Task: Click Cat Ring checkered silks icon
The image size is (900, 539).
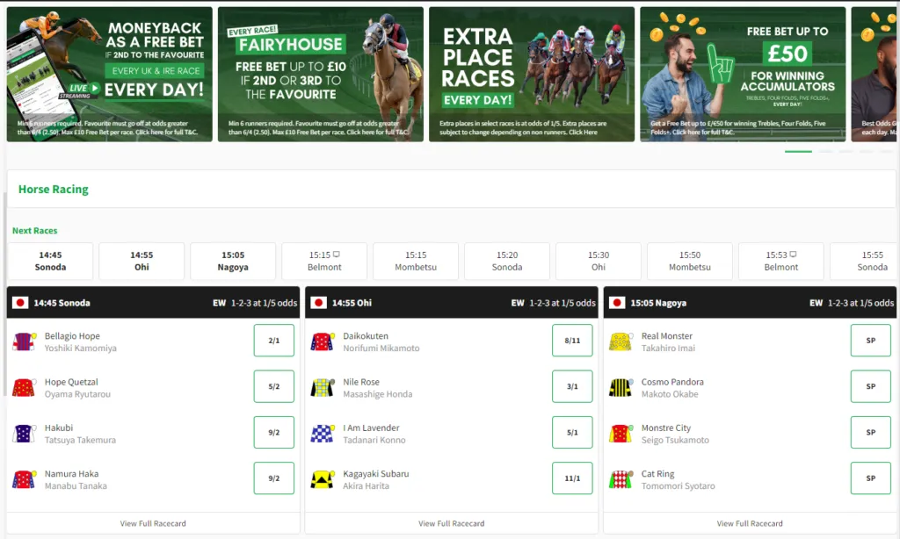Action: [x=621, y=479]
